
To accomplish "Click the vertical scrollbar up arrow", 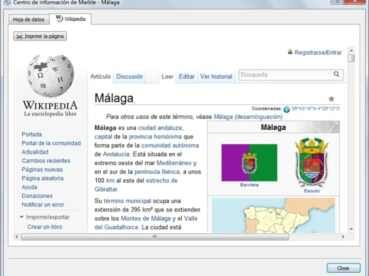I will pos(351,51).
